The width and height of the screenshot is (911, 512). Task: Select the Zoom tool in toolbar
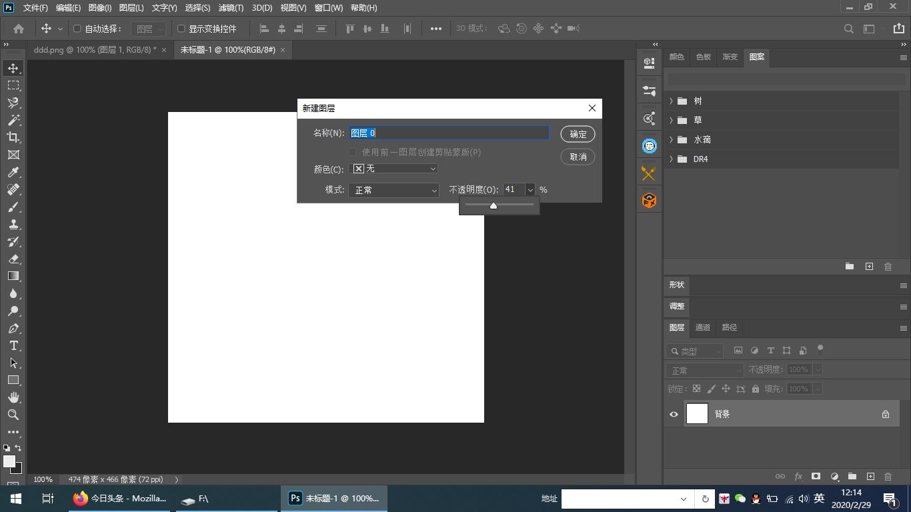coord(13,415)
